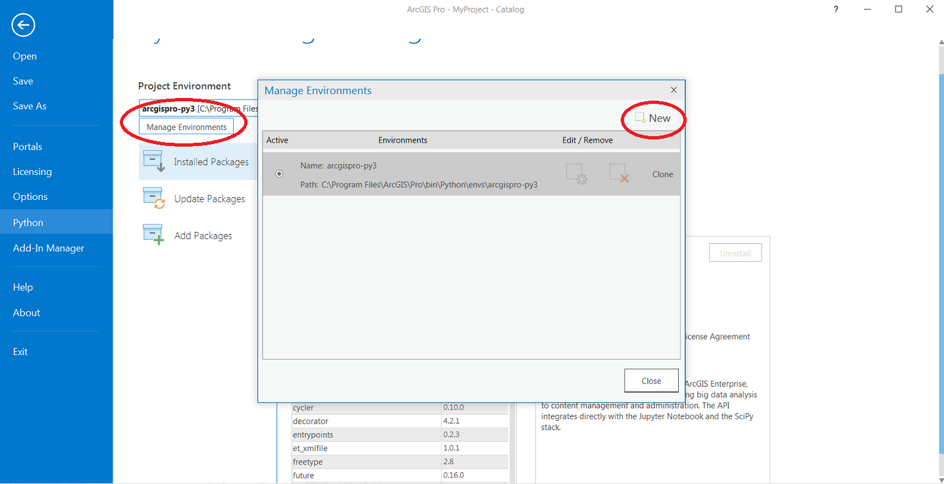Click version 0.16.0 cell

click(475, 475)
